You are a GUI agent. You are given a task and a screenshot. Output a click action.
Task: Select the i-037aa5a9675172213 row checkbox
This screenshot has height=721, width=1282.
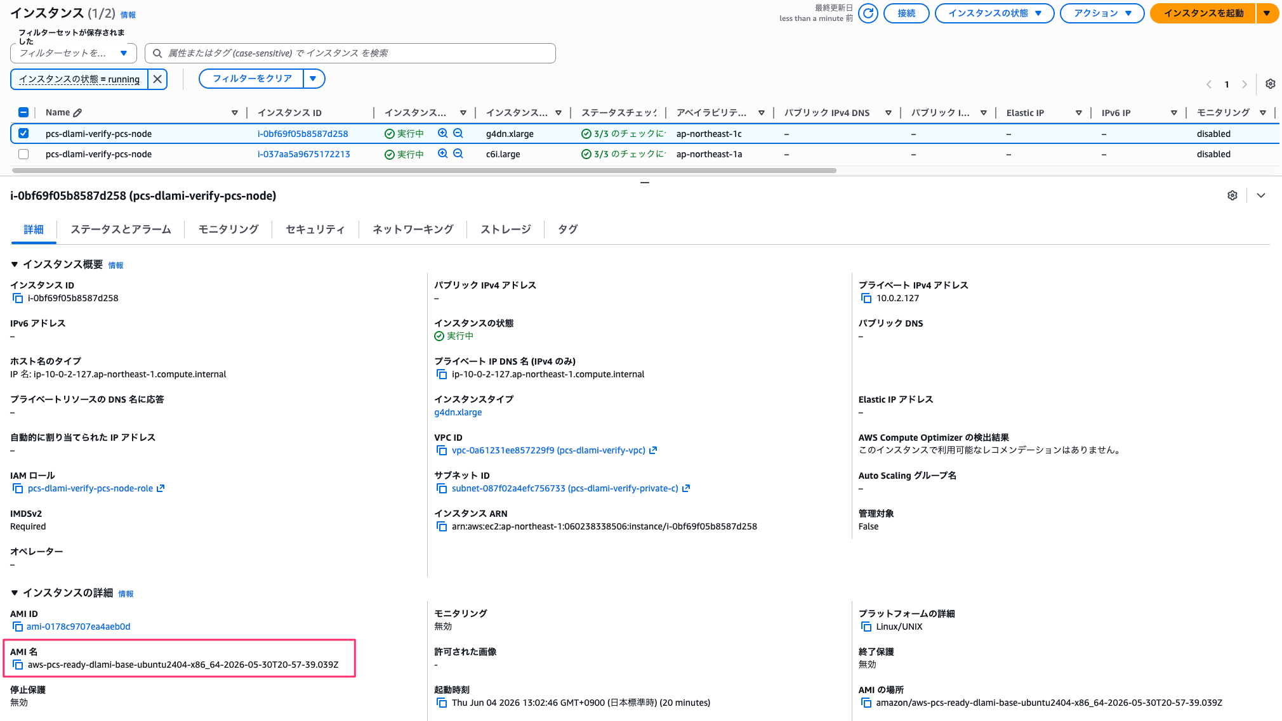pyautogui.click(x=23, y=153)
